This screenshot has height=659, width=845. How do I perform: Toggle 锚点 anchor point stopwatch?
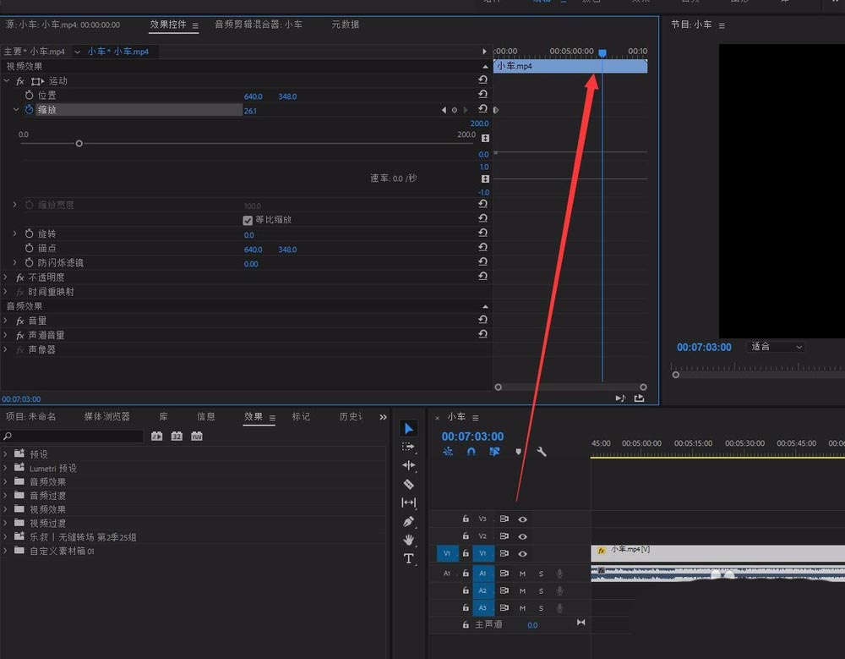tap(29, 248)
